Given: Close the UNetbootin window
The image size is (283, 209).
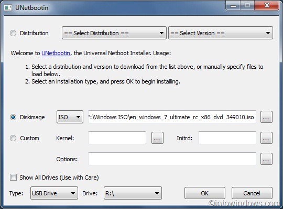Looking at the screenshot, I should point(267,6).
